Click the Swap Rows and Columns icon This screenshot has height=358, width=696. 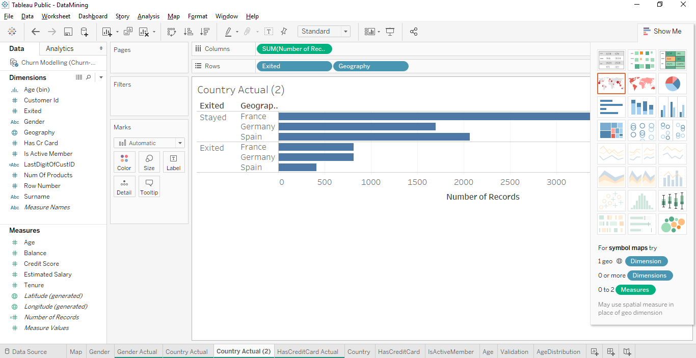pos(172,32)
